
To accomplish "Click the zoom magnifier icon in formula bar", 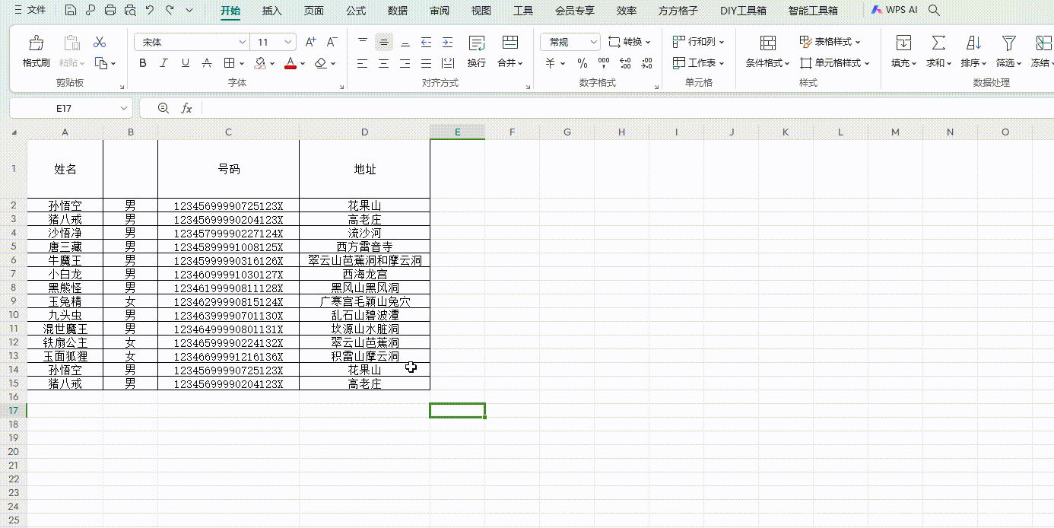I will tap(163, 109).
